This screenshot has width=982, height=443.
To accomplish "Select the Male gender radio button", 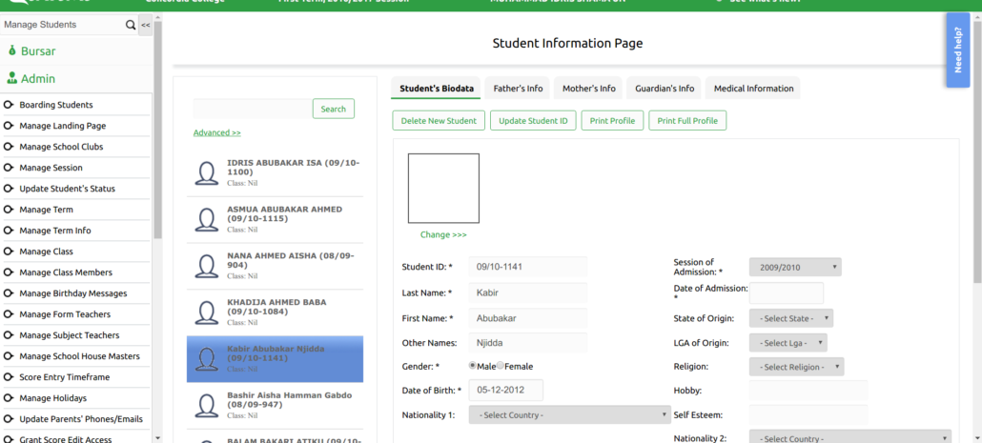I will click(x=473, y=366).
